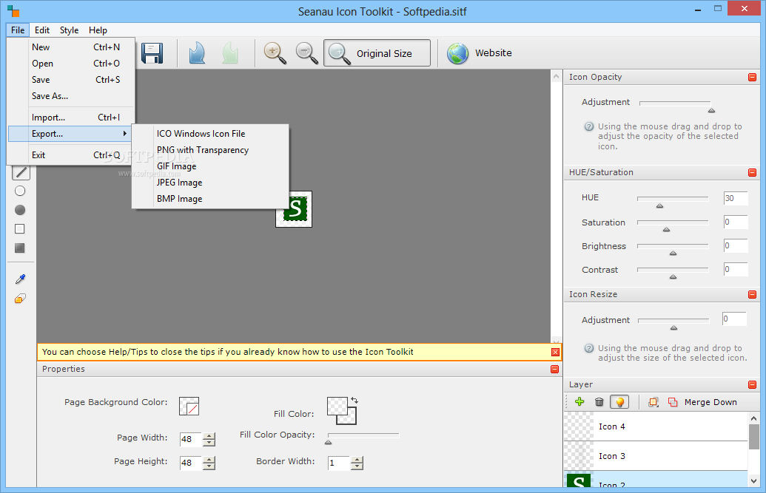Click the Brightness slider handle
766x493 pixels.
click(x=673, y=254)
